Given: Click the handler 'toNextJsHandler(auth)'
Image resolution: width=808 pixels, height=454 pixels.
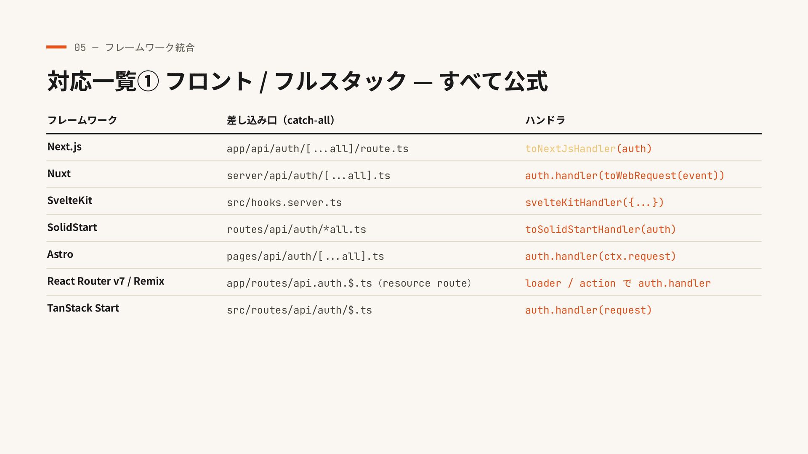Looking at the screenshot, I should [588, 149].
